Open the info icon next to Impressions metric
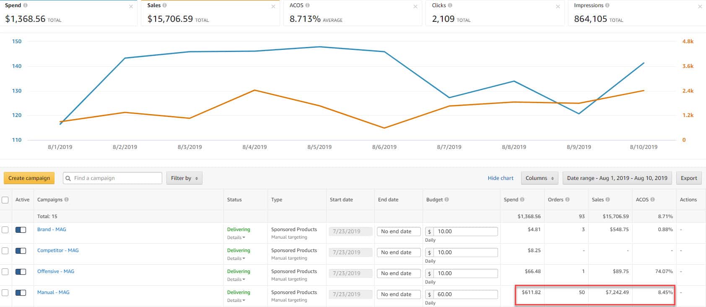 (607, 5)
